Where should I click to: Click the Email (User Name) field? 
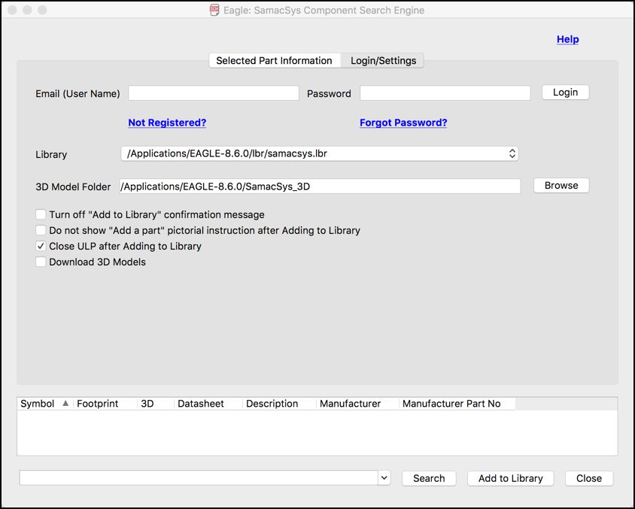[x=214, y=93]
